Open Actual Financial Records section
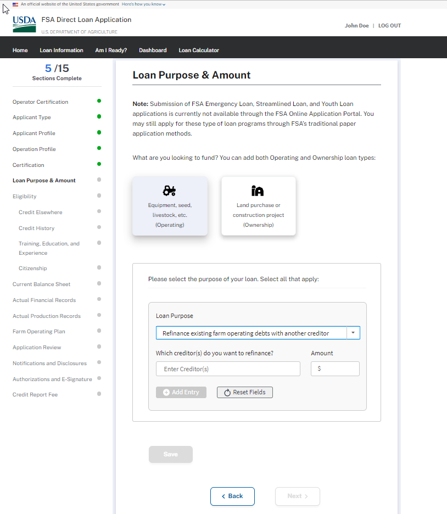This screenshot has width=447, height=514. [x=44, y=300]
